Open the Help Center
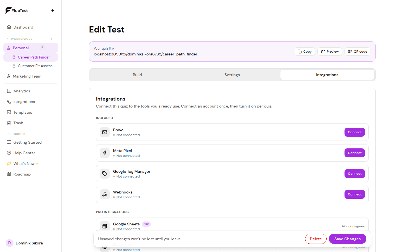 pyautogui.click(x=31, y=153)
